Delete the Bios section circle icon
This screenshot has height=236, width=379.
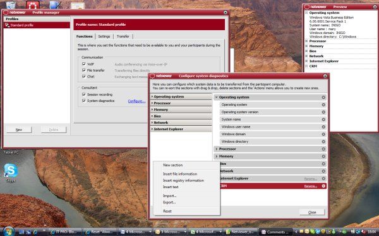(323, 164)
